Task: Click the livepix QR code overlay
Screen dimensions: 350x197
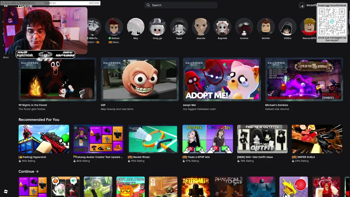Action: pyautogui.click(x=332, y=22)
